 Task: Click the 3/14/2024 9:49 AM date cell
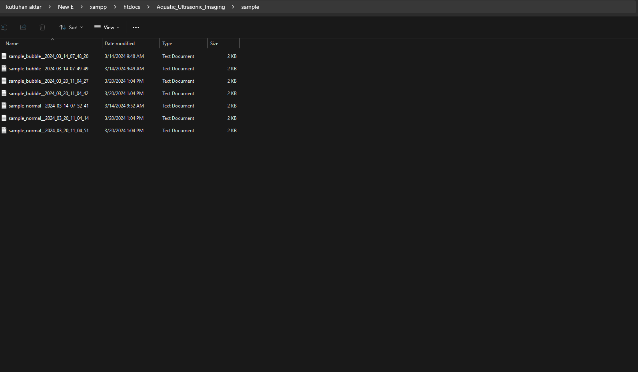click(x=124, y=69)
